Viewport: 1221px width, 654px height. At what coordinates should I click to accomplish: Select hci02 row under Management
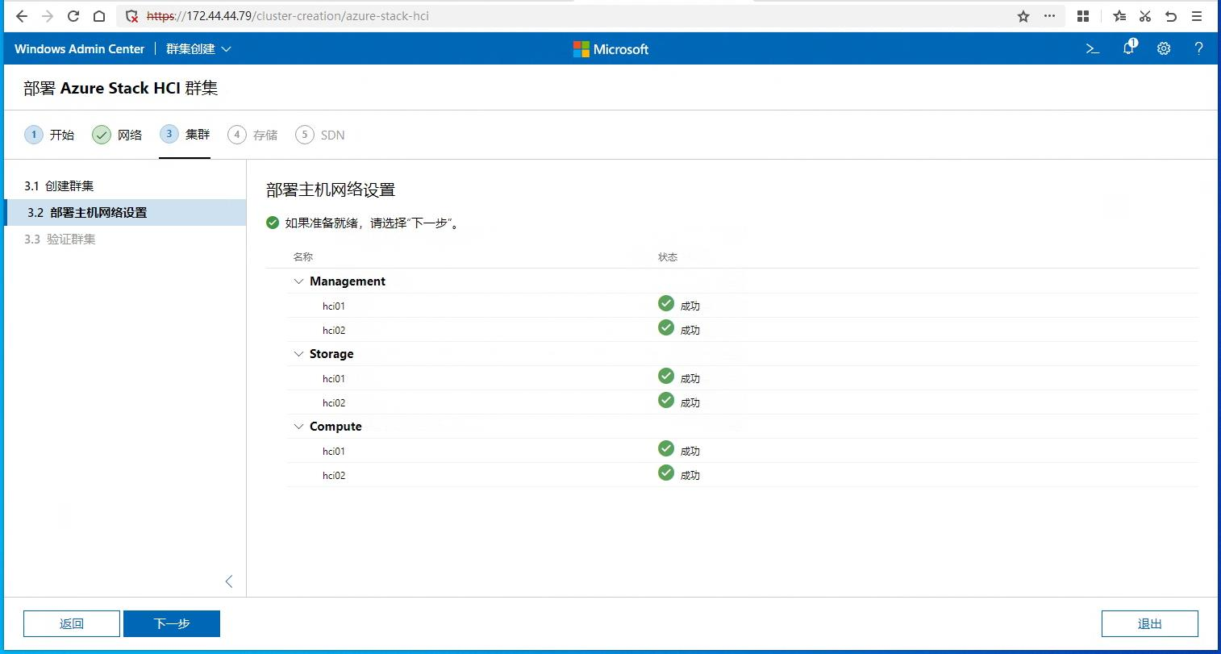tap(743, 330)
